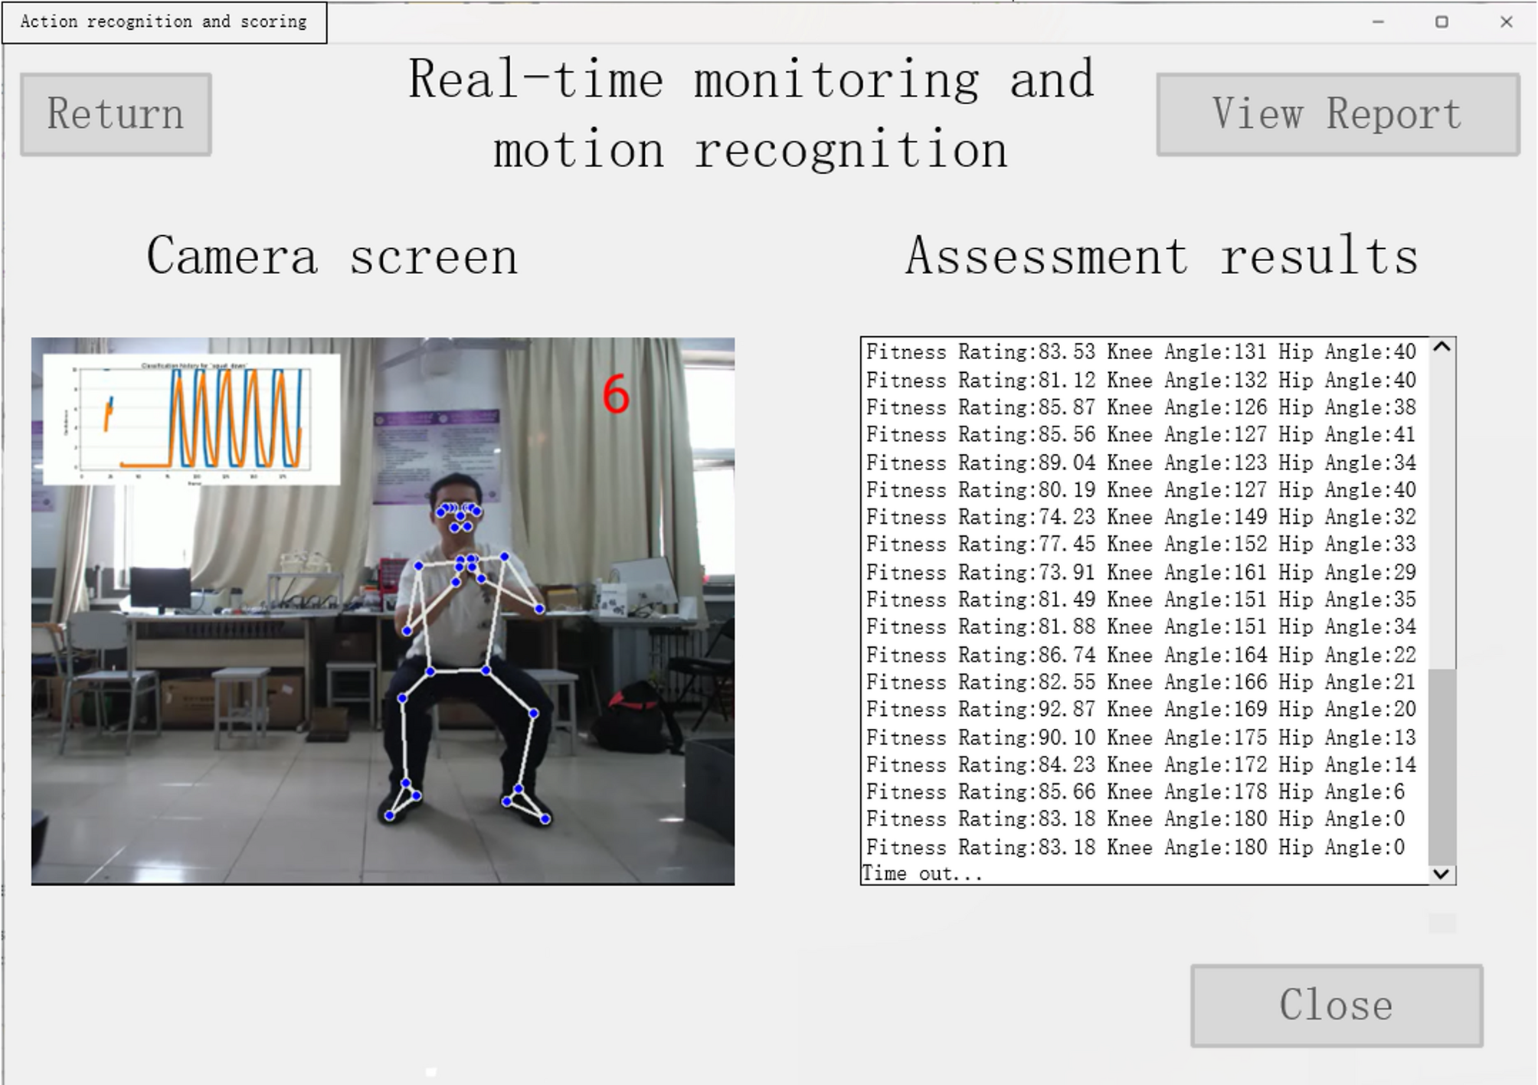Close the window using the title bar X
The height and width of the screenshot is (1085, 1538).
[1506, 22]
